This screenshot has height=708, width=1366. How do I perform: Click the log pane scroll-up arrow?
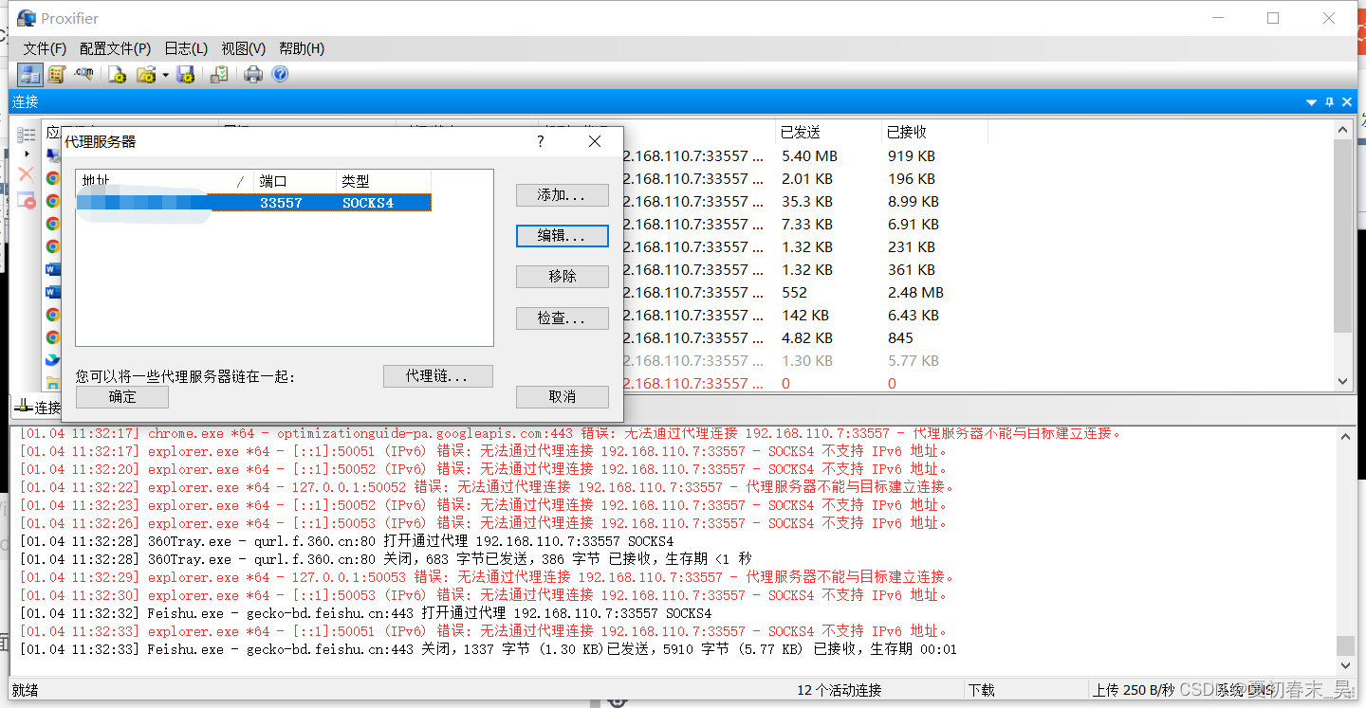pos(1345,436)
